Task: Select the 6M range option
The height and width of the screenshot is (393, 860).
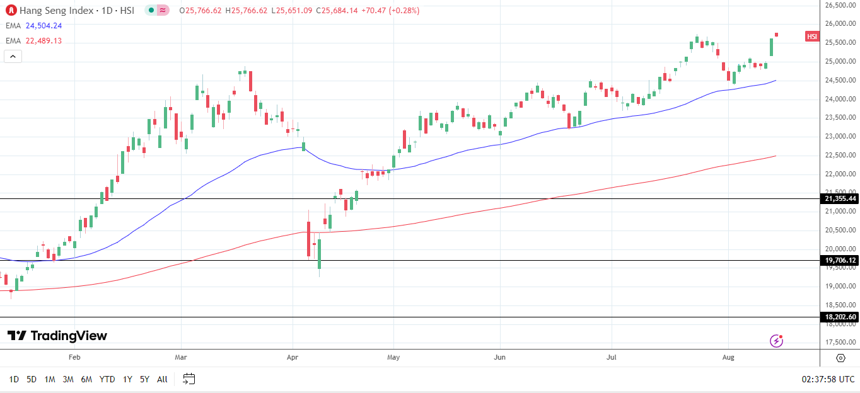Action: pos(86,380)
